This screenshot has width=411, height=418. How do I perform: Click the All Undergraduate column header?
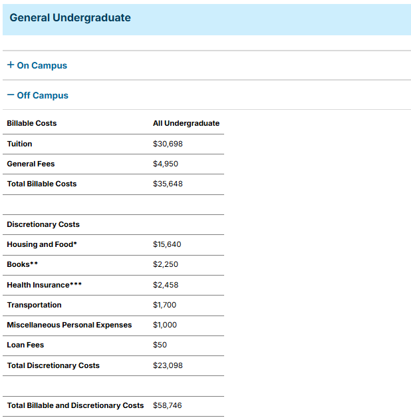(x=186, y=123)
